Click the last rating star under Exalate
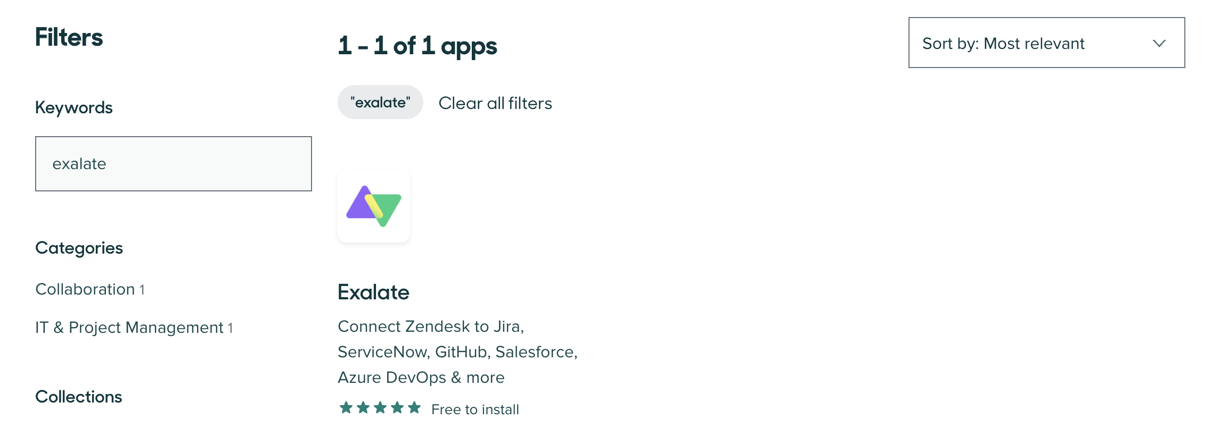Image resolution: width=1212 pixels, height=436 pixels. point(414,408)
